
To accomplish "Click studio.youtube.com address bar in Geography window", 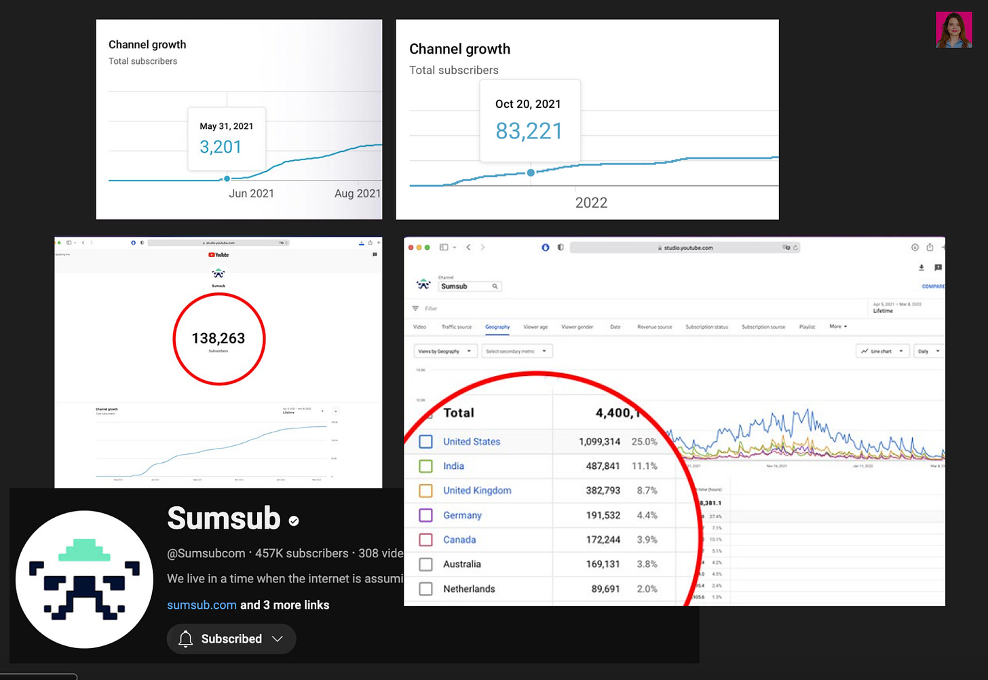I will (x=685, y=248).
